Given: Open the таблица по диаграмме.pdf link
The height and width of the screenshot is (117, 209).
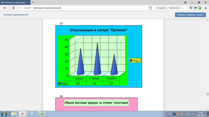Looking at the screenshot, I should [x=16, y=15].
